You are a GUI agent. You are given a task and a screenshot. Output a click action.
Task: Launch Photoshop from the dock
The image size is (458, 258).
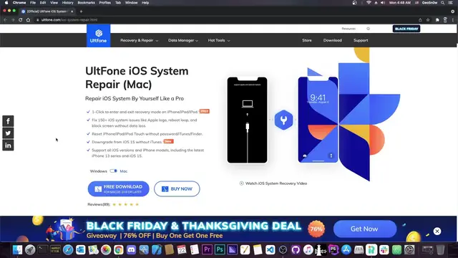(x=220, y=250)
